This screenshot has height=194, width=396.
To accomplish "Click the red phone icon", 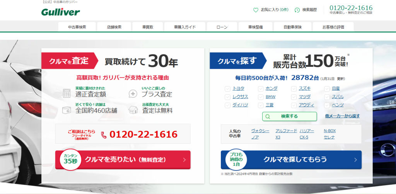I will click(104, 135).
